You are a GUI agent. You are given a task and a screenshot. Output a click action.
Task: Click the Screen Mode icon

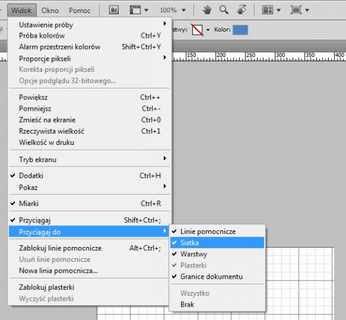(x=296, y=10)
